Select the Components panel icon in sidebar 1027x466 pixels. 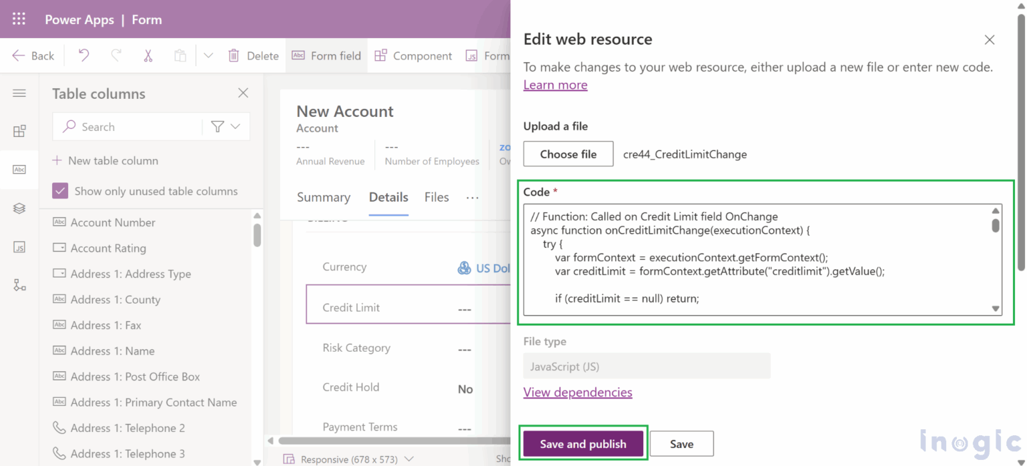20,131
